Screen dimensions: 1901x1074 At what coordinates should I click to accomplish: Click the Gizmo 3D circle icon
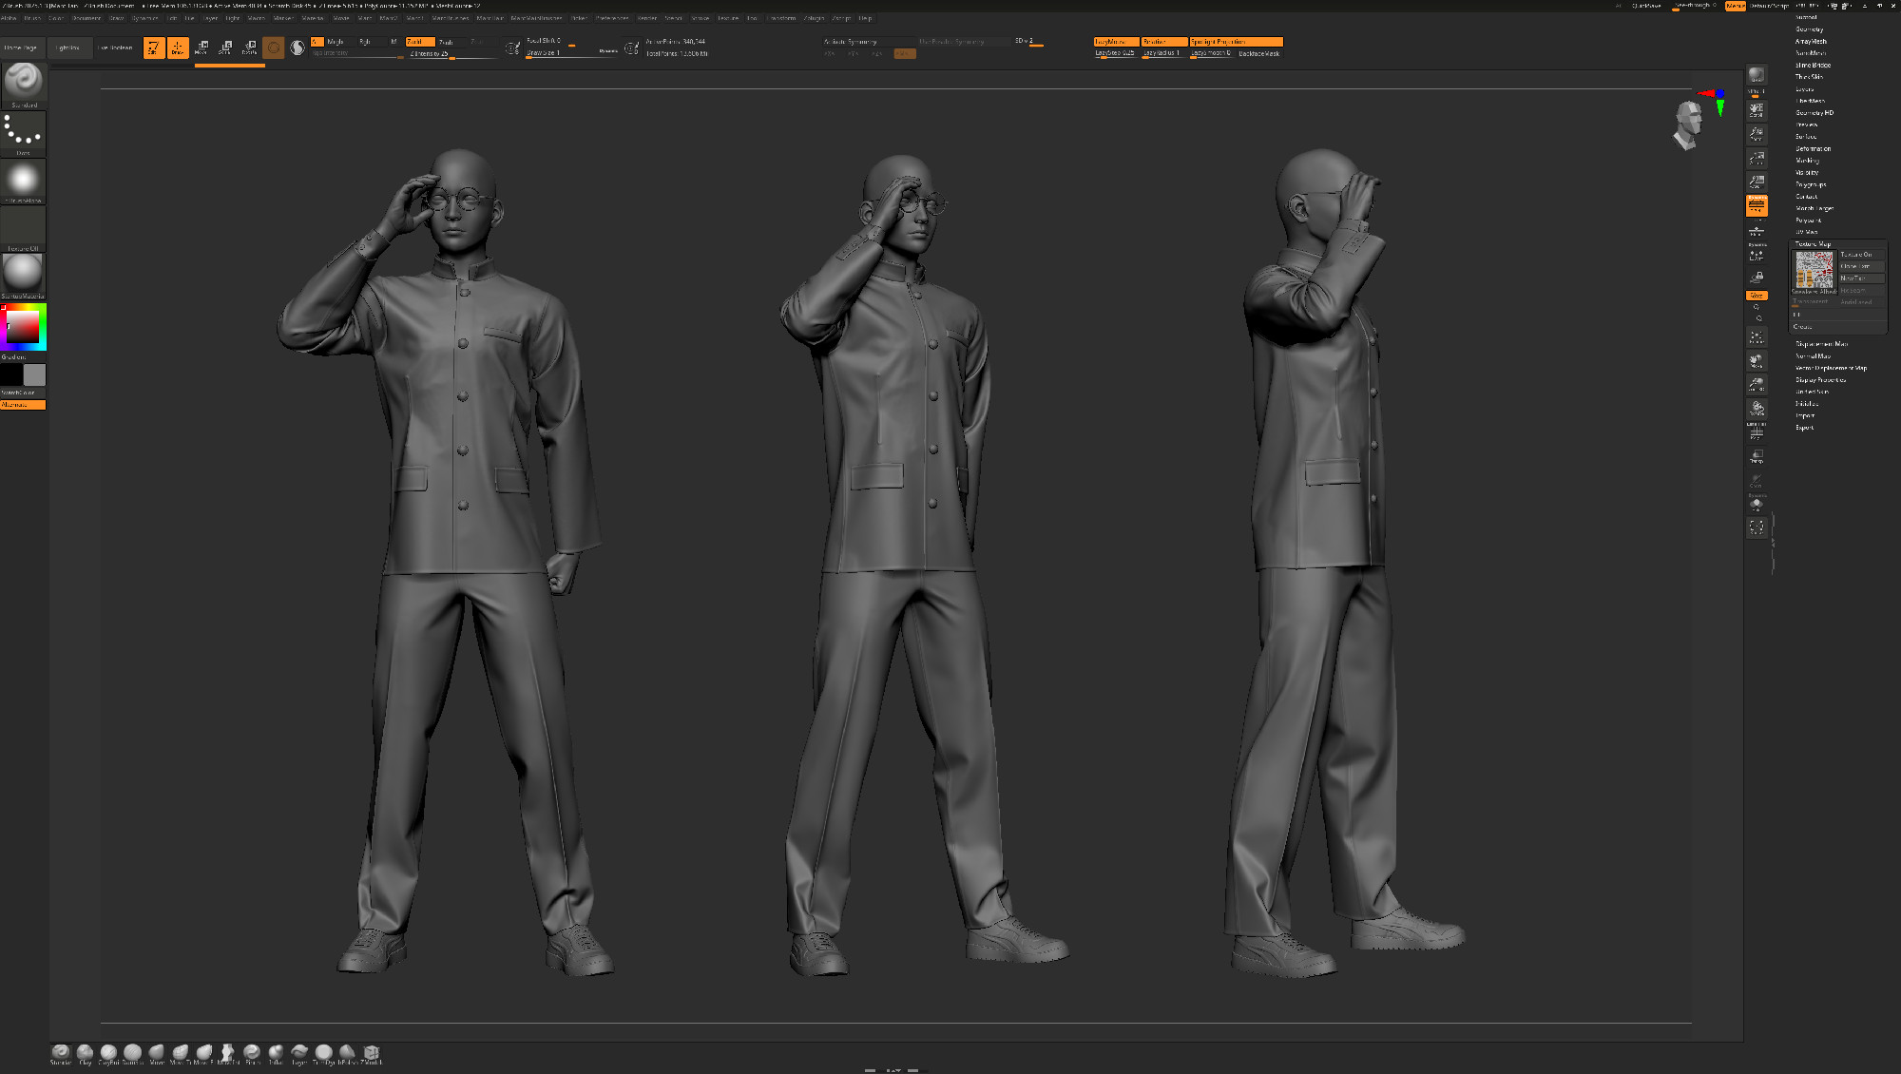(x=274, y=48)
